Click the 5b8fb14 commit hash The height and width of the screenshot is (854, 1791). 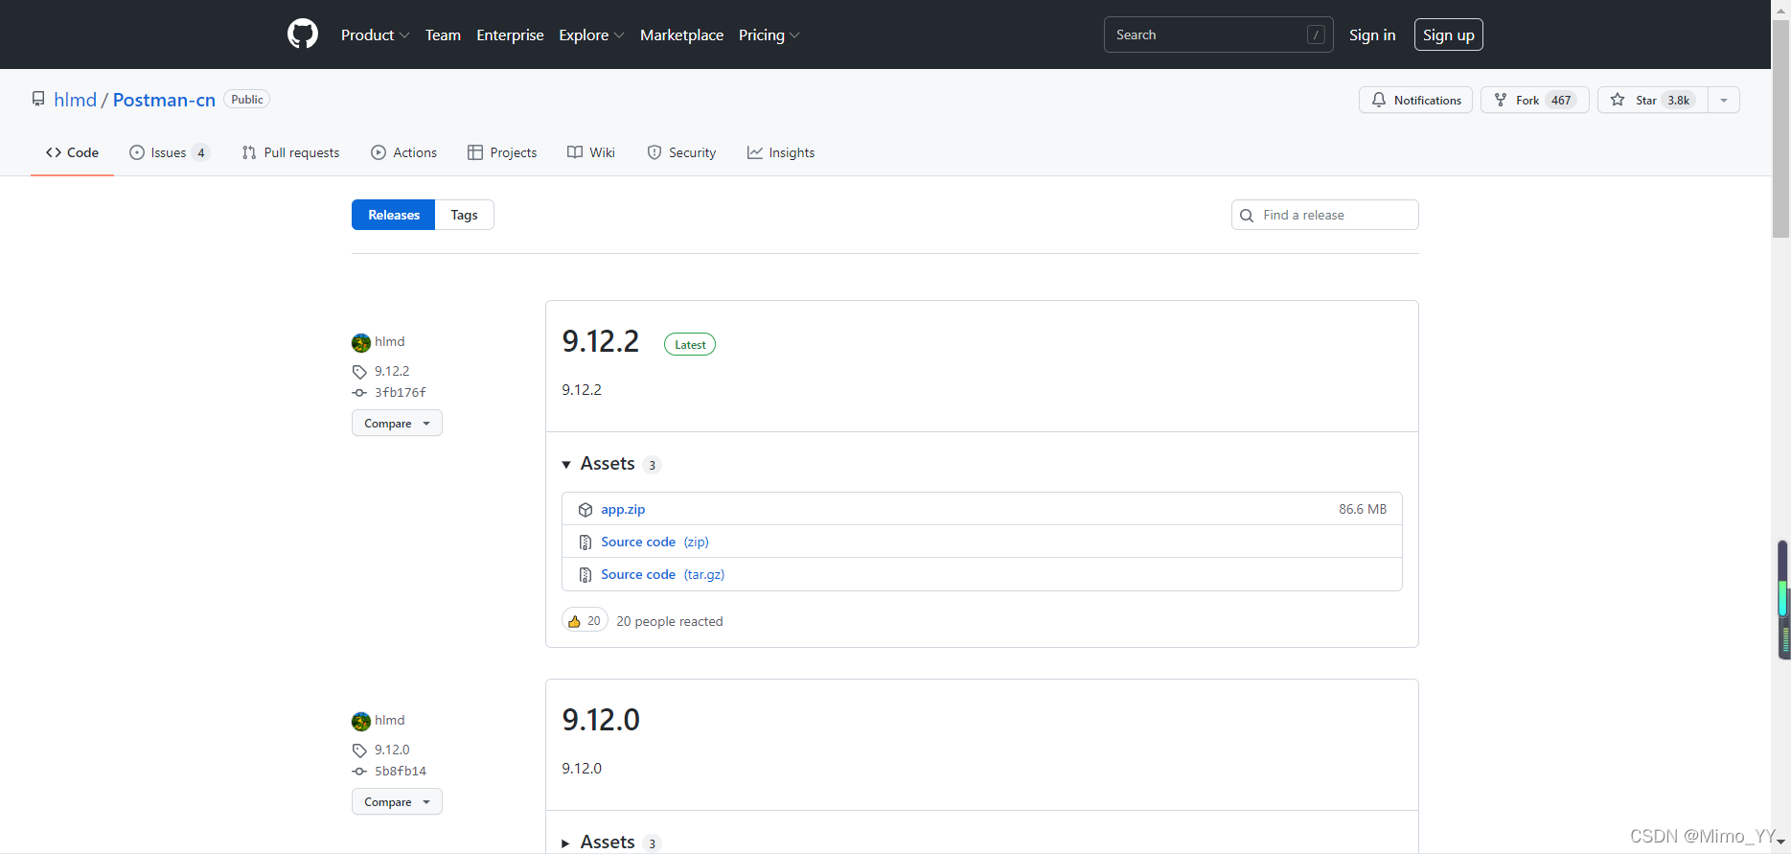click(401, 771)
